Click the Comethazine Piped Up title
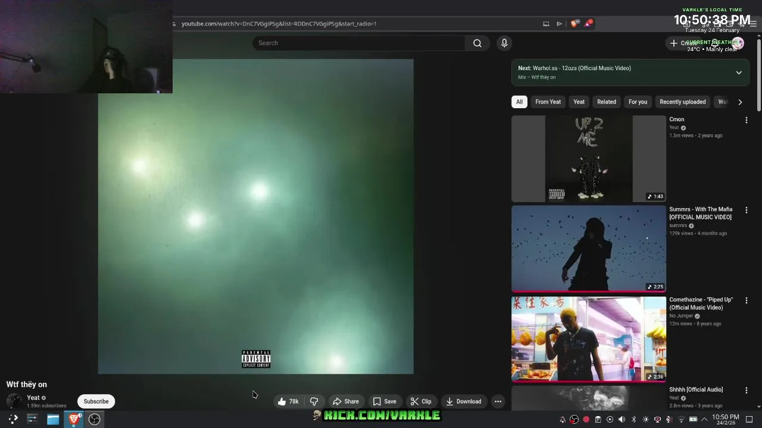 [x=701, y=304]
